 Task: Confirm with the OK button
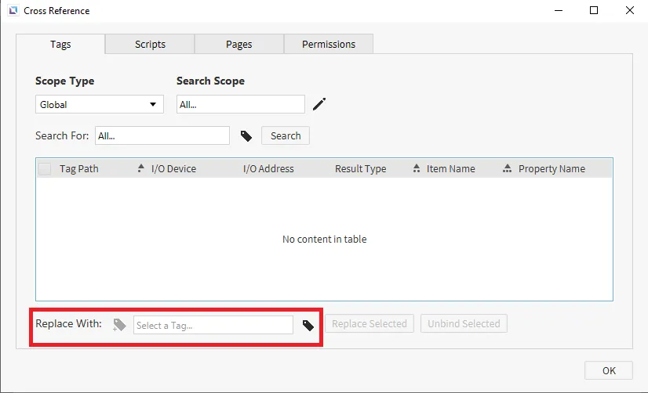[x=609, y=371]
